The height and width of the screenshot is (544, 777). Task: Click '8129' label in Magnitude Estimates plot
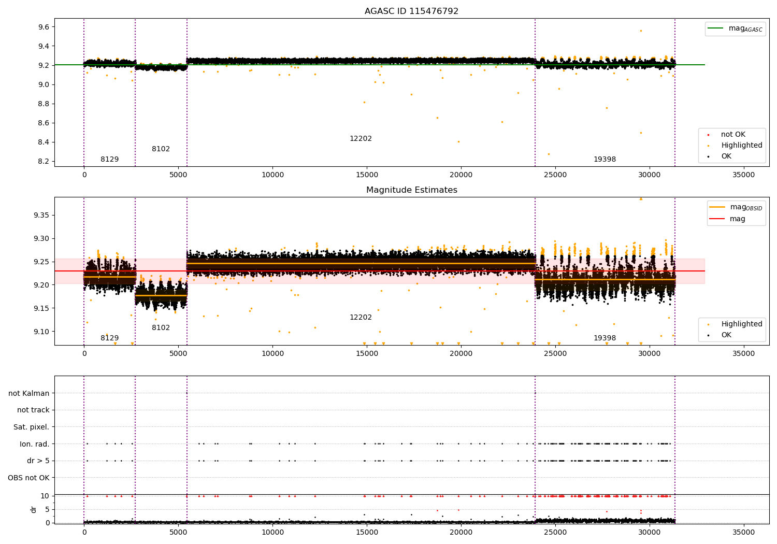(109, 338)
